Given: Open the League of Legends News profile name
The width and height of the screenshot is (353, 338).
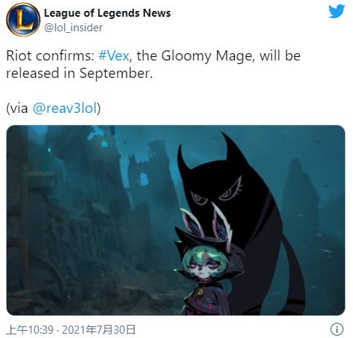Looking at the screenshot, I should [107, 13].
